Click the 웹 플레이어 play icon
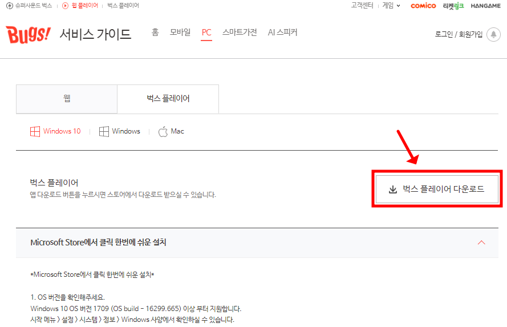This screenshot has height=327, width=507. click(66, 6)
